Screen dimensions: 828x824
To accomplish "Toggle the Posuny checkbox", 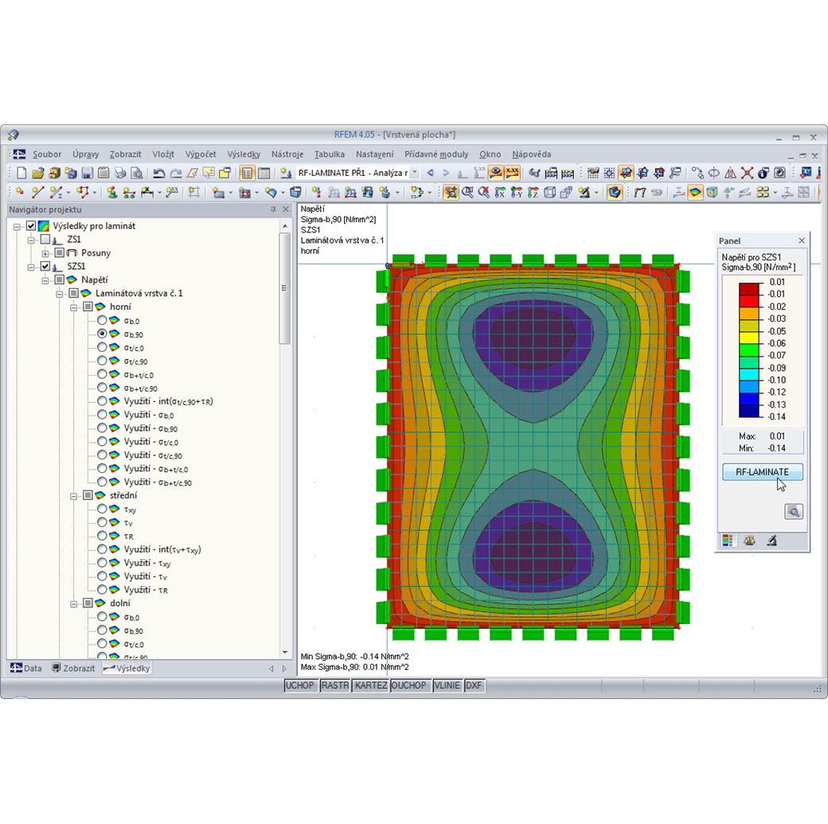I will 60,252.
